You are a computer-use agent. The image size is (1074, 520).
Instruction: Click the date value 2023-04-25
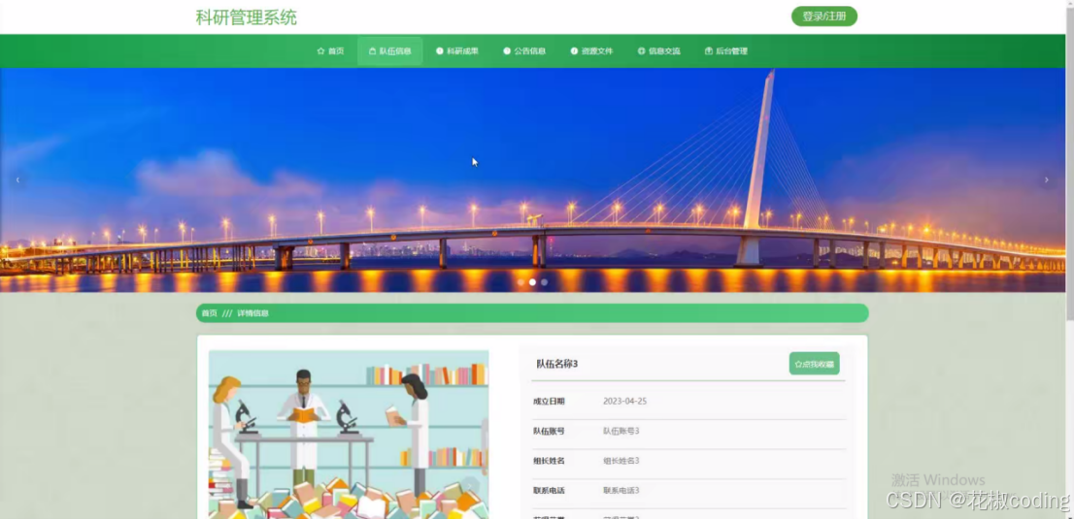[x=624, y=402]
